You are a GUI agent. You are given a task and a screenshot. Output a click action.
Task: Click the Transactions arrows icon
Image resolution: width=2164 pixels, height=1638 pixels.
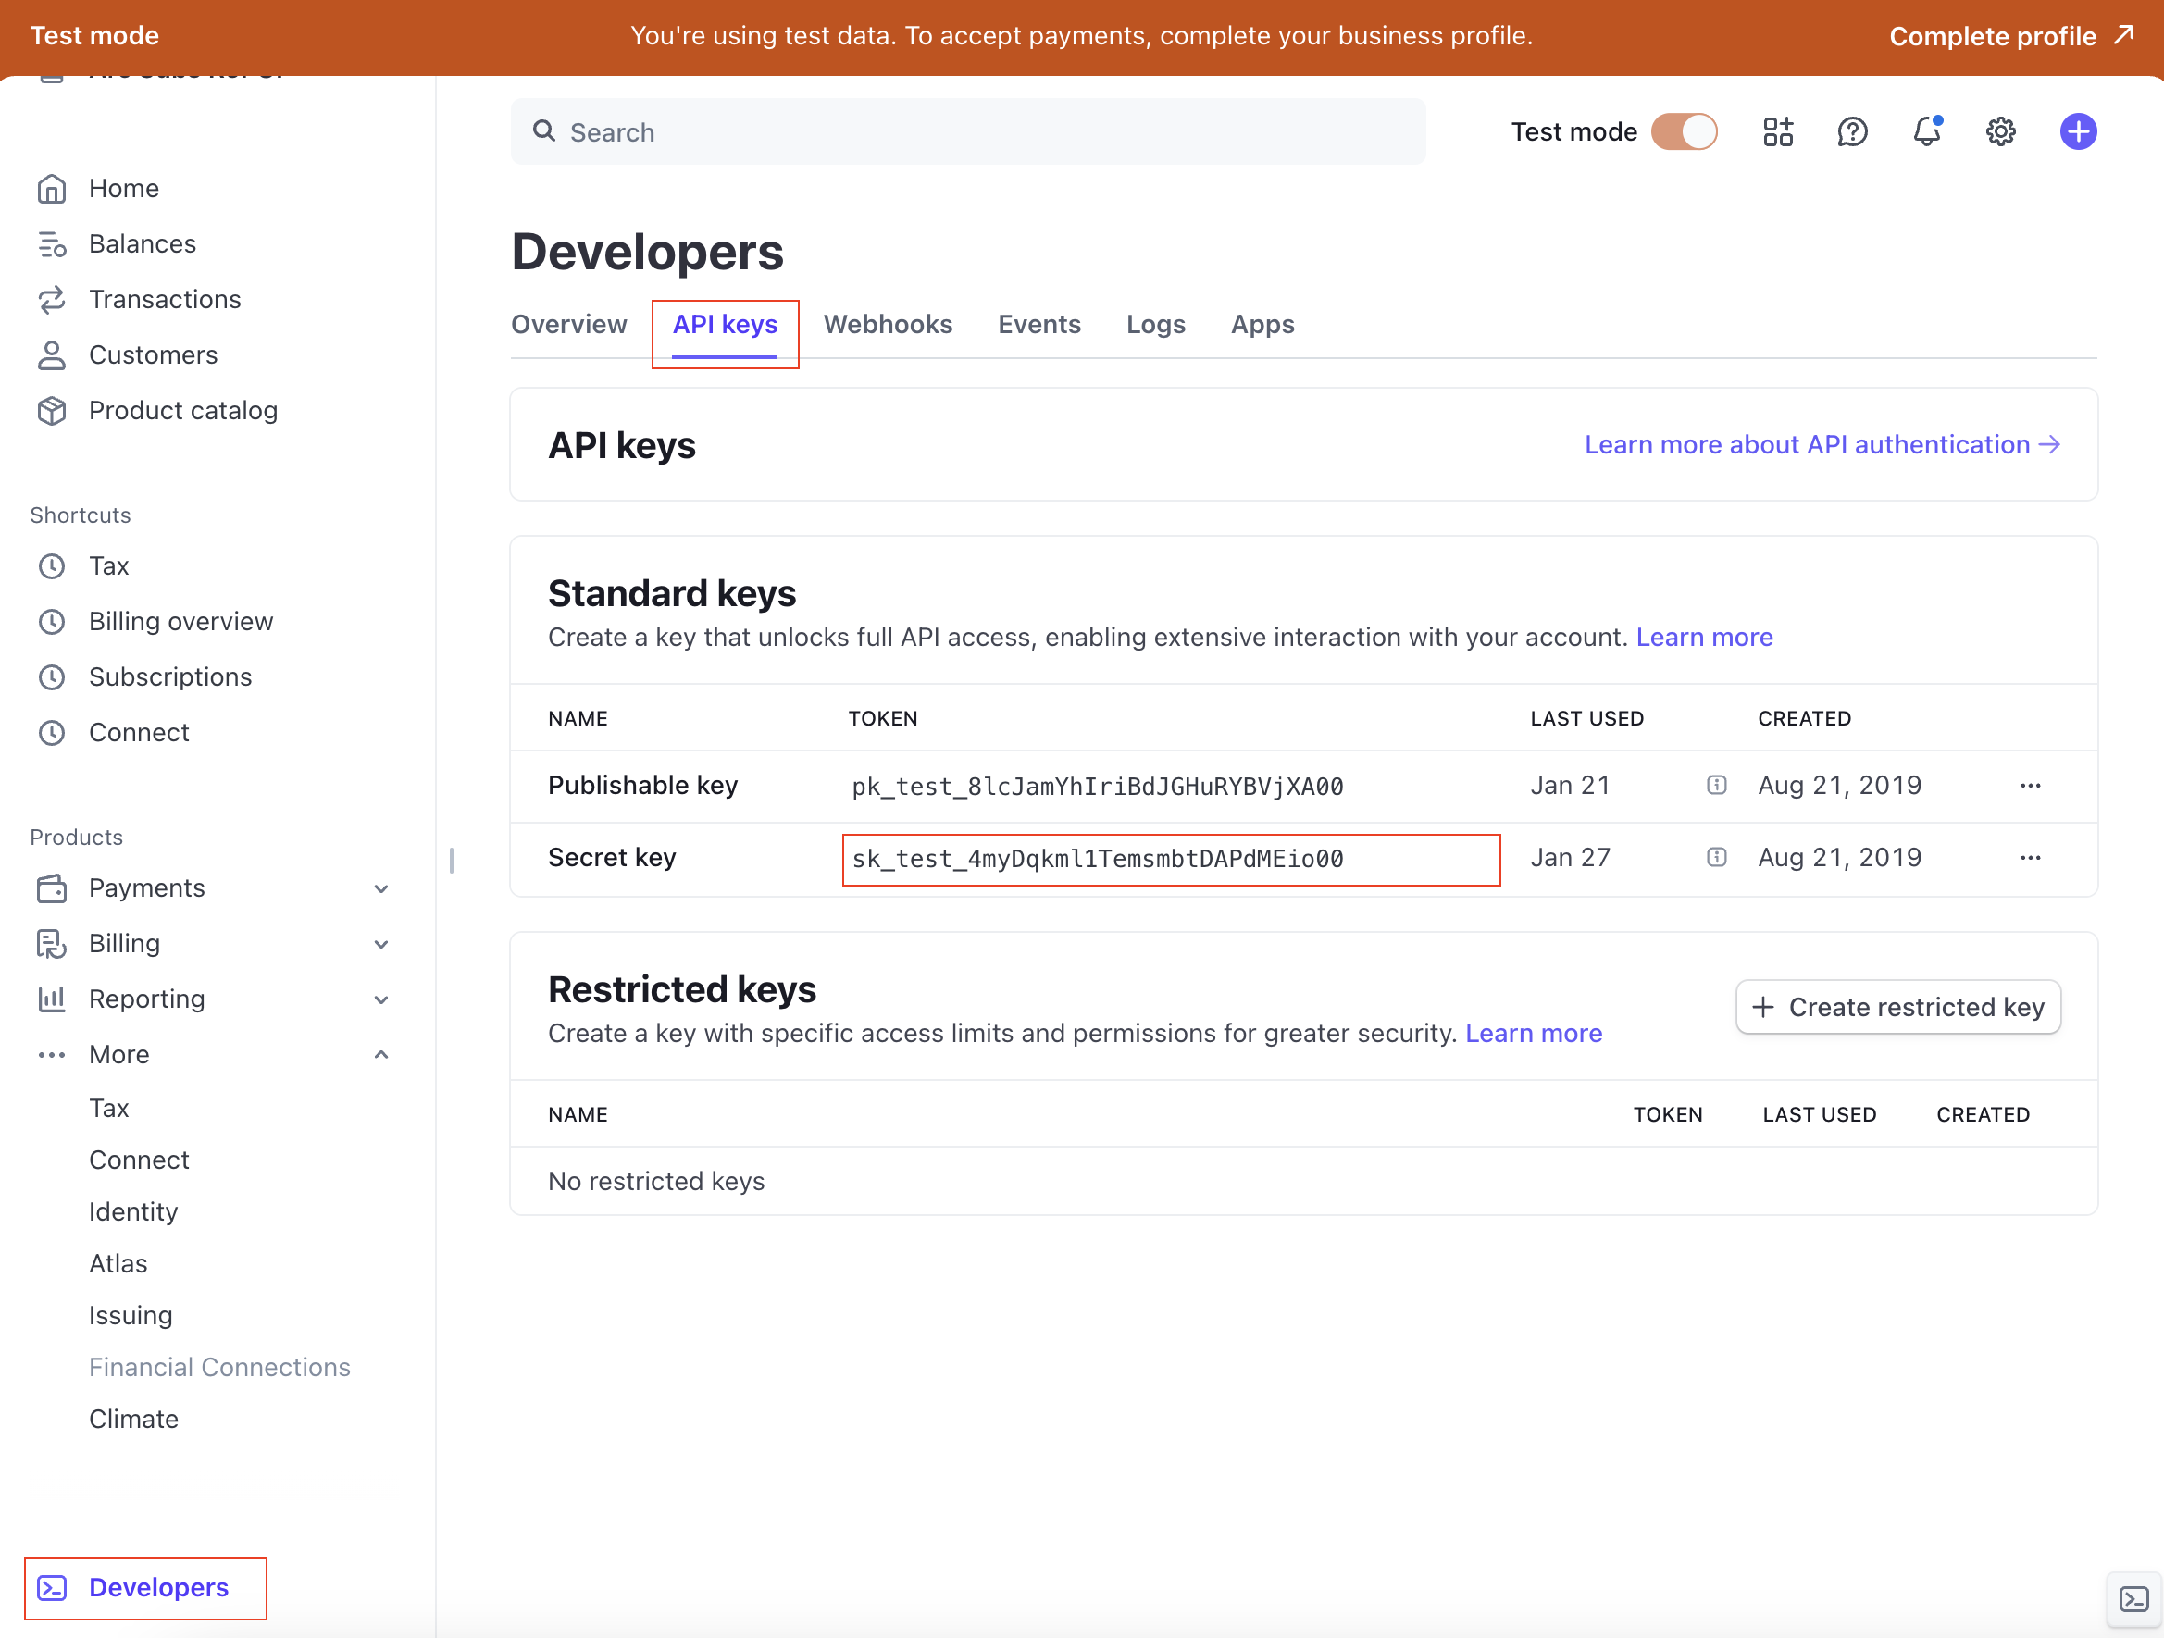click(52, 299)
